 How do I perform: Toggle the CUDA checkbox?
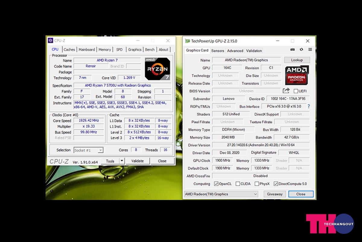[238, 184]
